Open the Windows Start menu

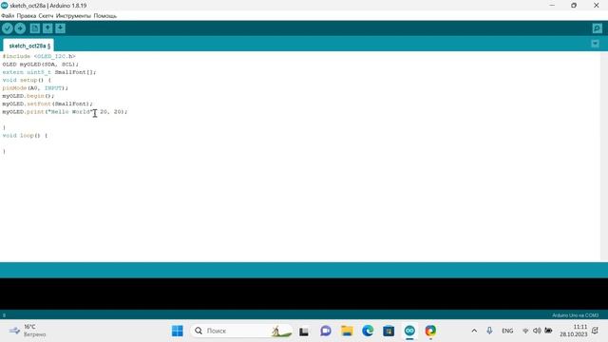pyautogui.click(x=178, y=331)
